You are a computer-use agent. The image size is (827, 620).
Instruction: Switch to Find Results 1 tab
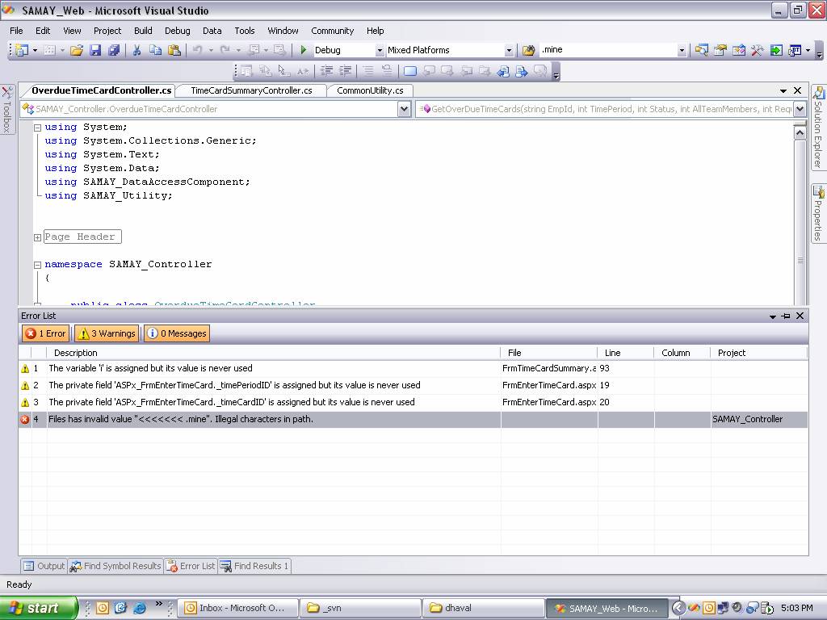(x=254, y=566)
